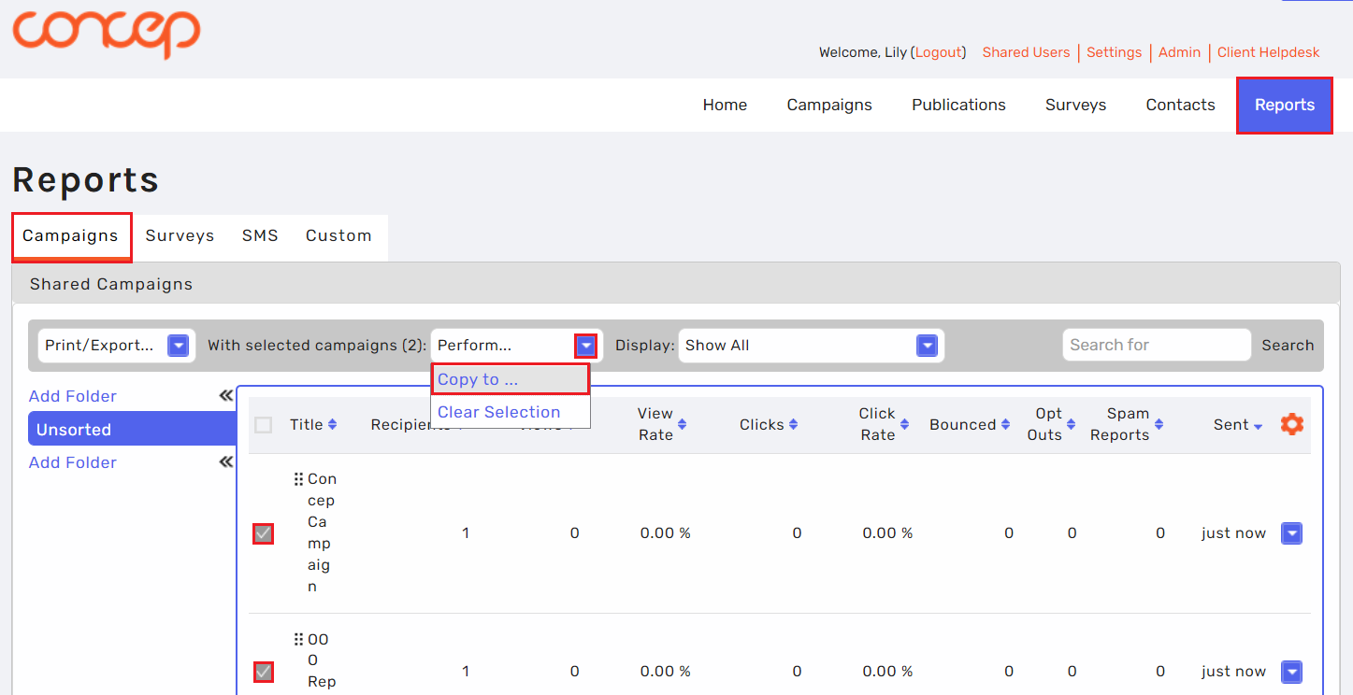
Task: Open the Client Helpdesk link
Action: pyautogui.click(x=1268, y=52)
